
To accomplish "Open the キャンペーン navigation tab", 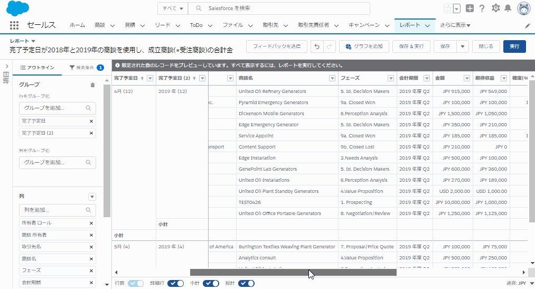I will pos(364,25).
